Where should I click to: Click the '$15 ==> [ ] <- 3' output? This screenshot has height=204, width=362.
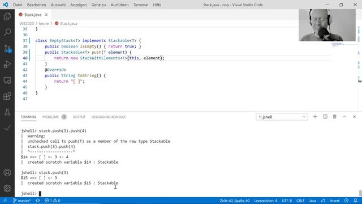(39, 177)
